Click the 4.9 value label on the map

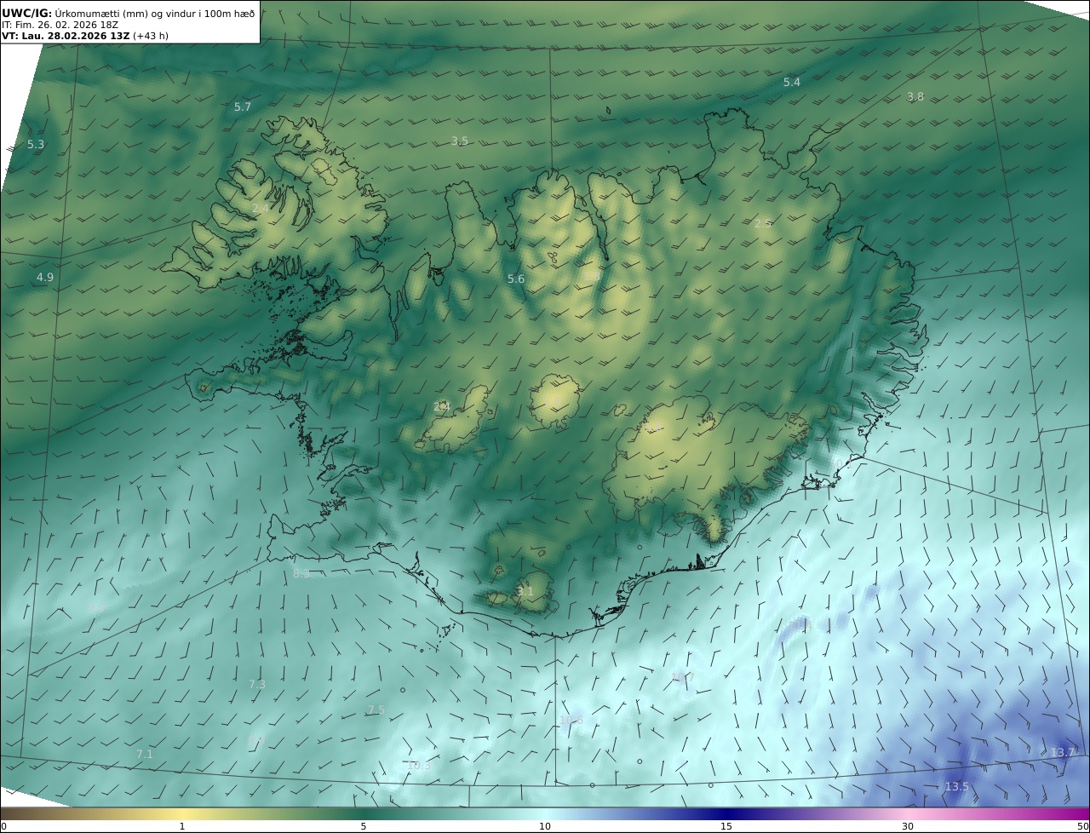pyautogui.click(x=45, y=278)
